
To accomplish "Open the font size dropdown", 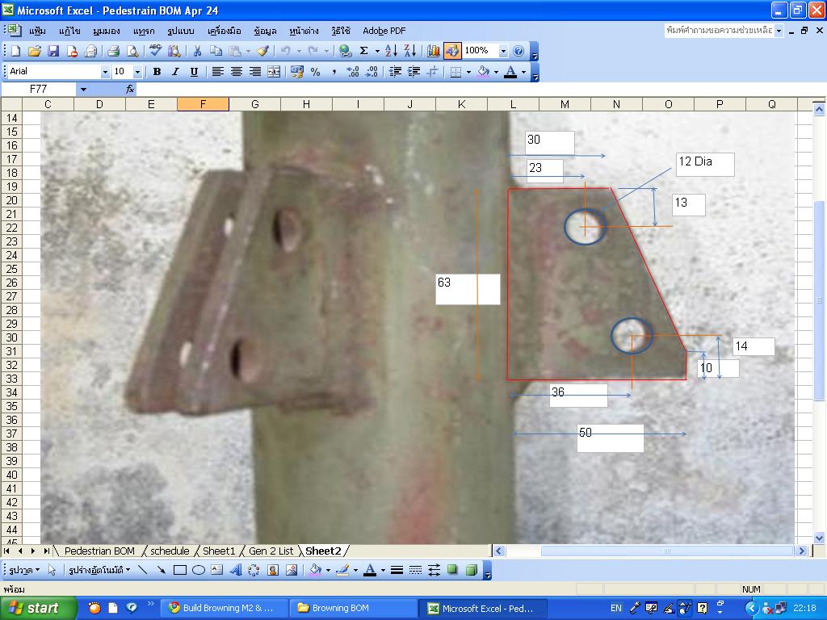I will (137, 72).
